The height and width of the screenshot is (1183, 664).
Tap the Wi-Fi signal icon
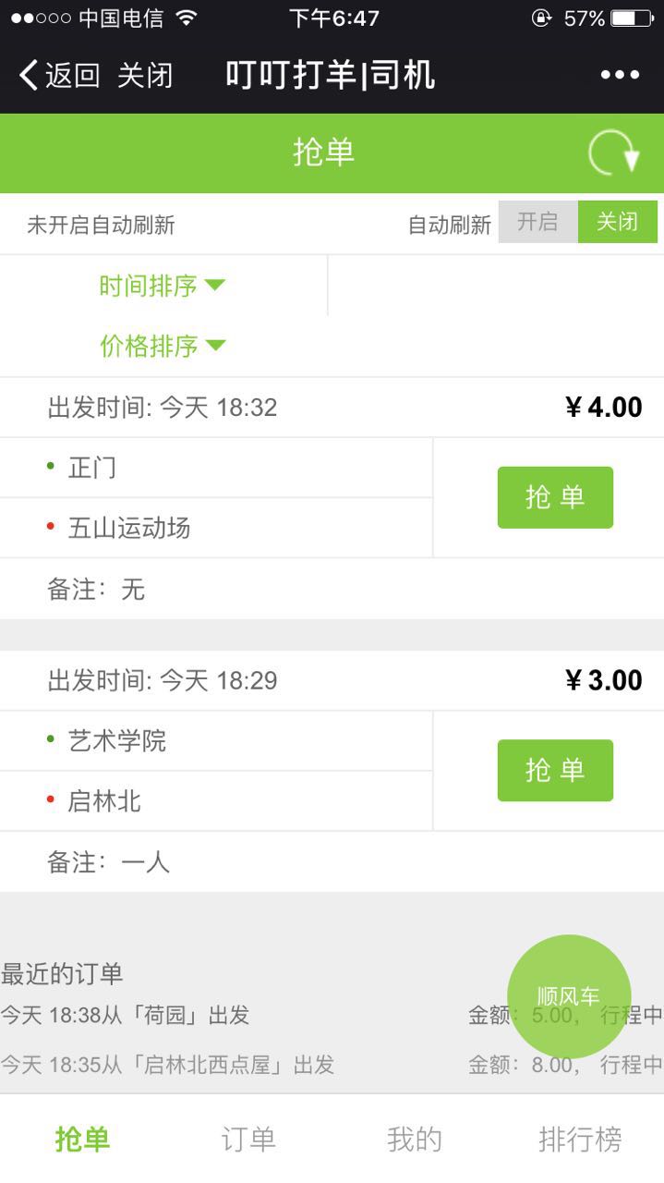[187, 18]
